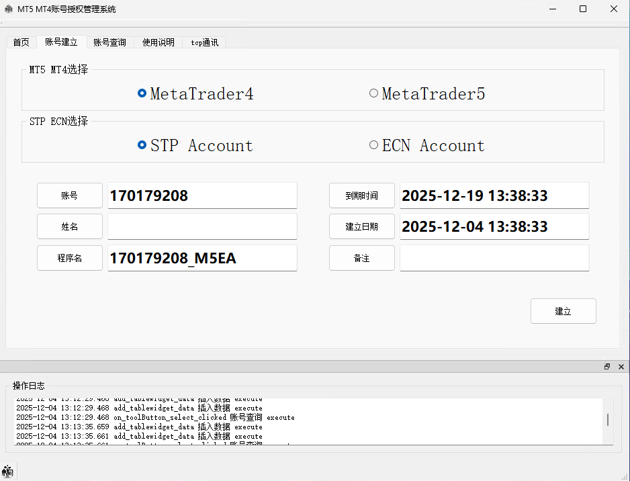Click the log entry timestamped 13:13:35.659
This screenshot has width=630, height=481.
140,427
